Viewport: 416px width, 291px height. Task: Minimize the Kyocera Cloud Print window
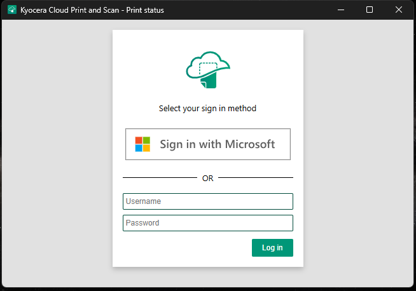[341, 10]
